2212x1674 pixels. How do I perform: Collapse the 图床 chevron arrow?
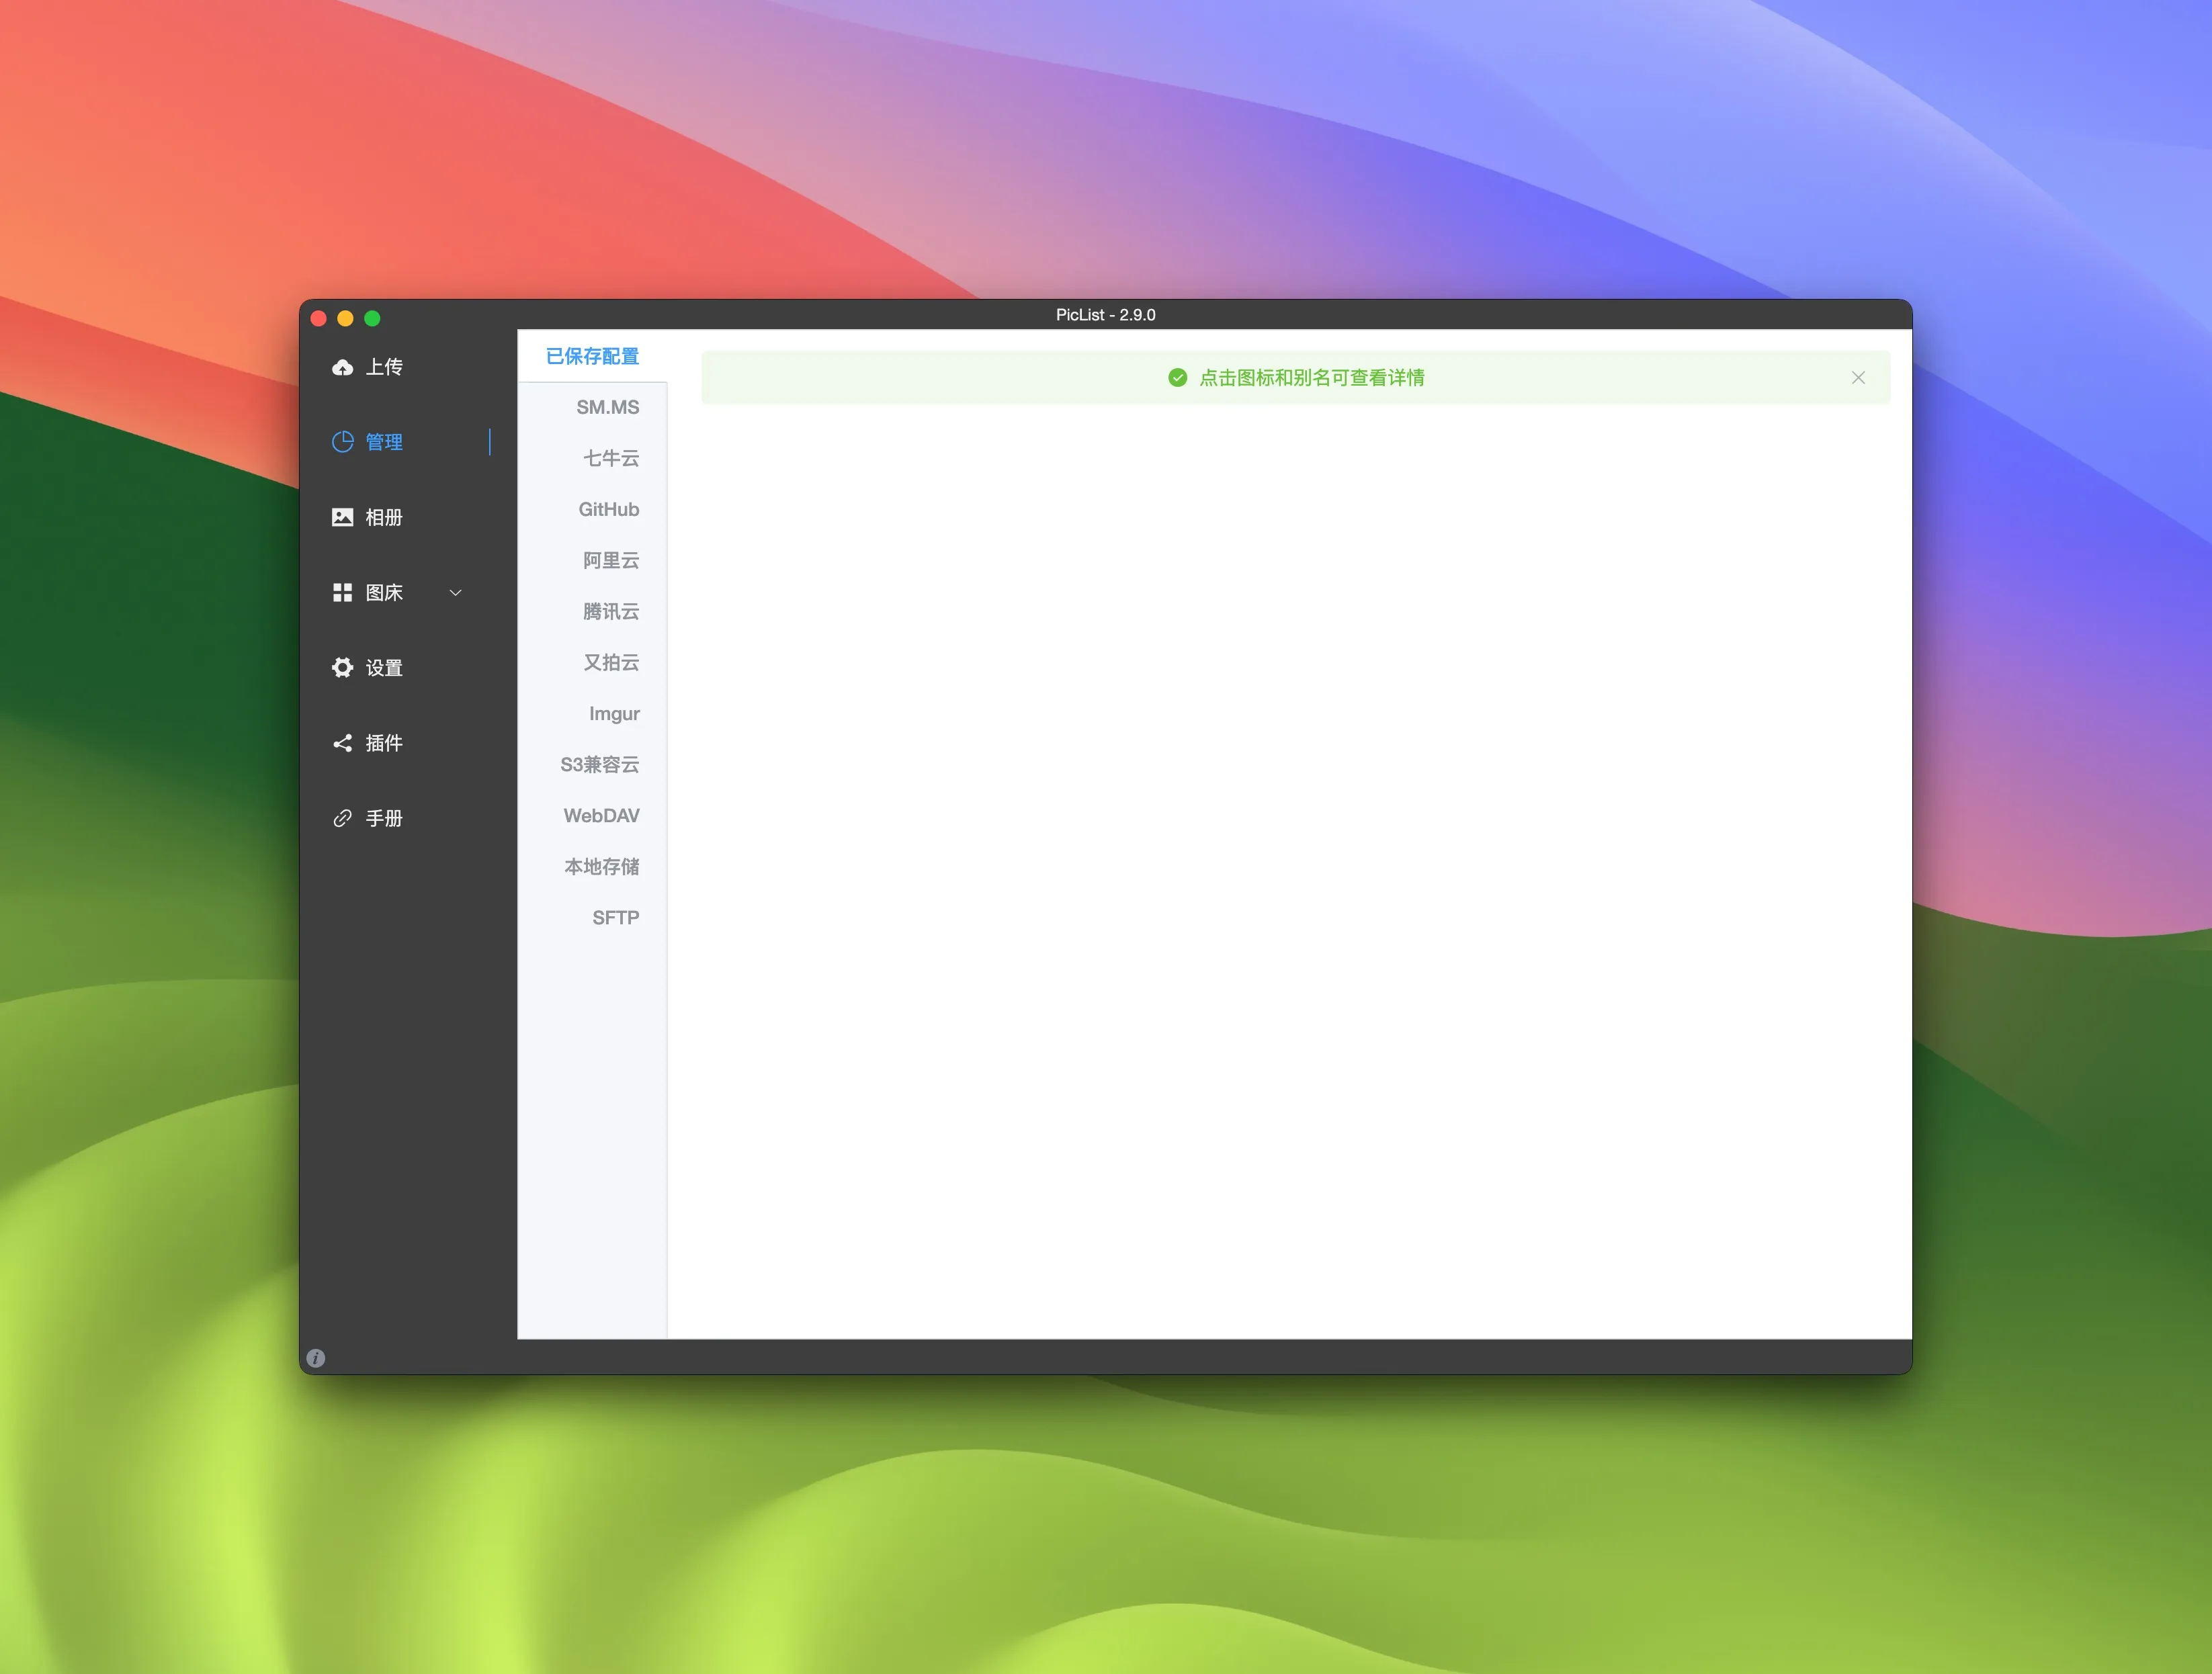[455, 592]
